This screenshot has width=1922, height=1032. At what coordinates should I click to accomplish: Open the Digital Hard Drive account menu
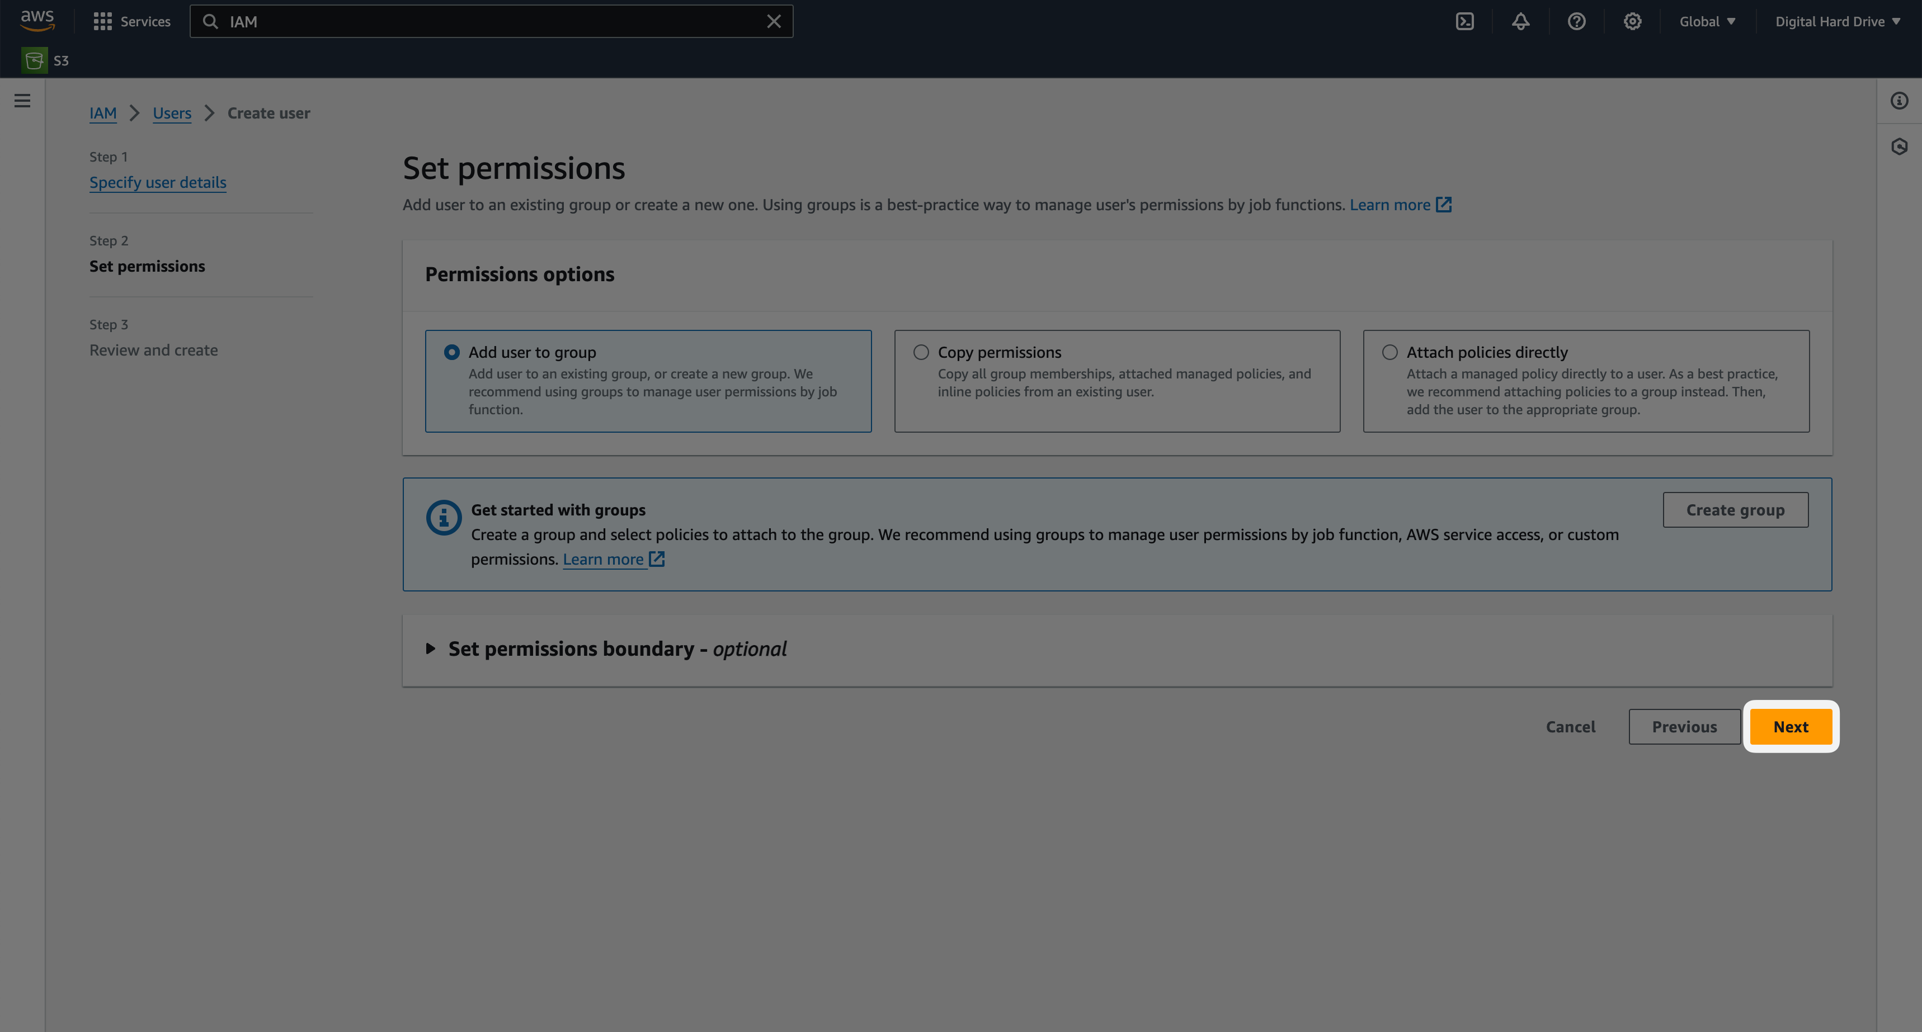coord(1837,22)
